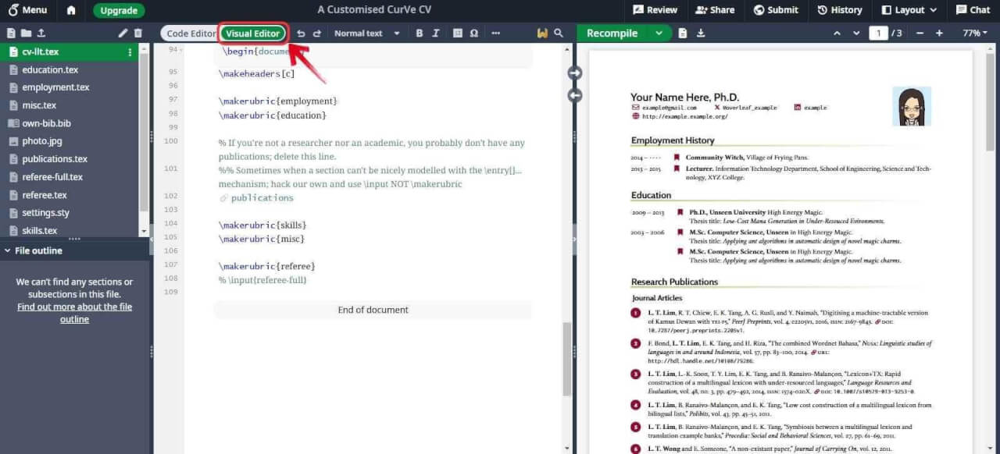Switch to Code Editor mode
The image size is (1000, 454).
tap(191, 33)
